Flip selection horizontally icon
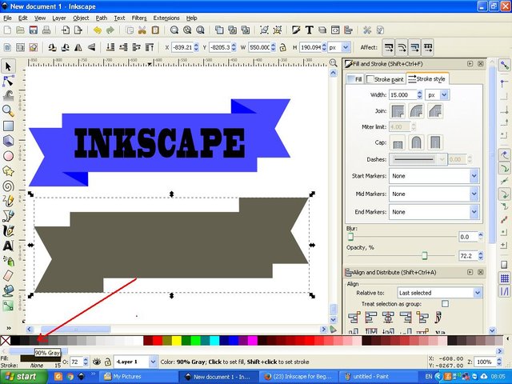Image resolution: width=512 pixels, height=384 pixels. 78,48
